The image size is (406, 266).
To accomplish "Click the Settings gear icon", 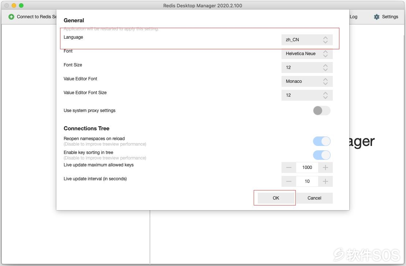I will tap(376, 17).
